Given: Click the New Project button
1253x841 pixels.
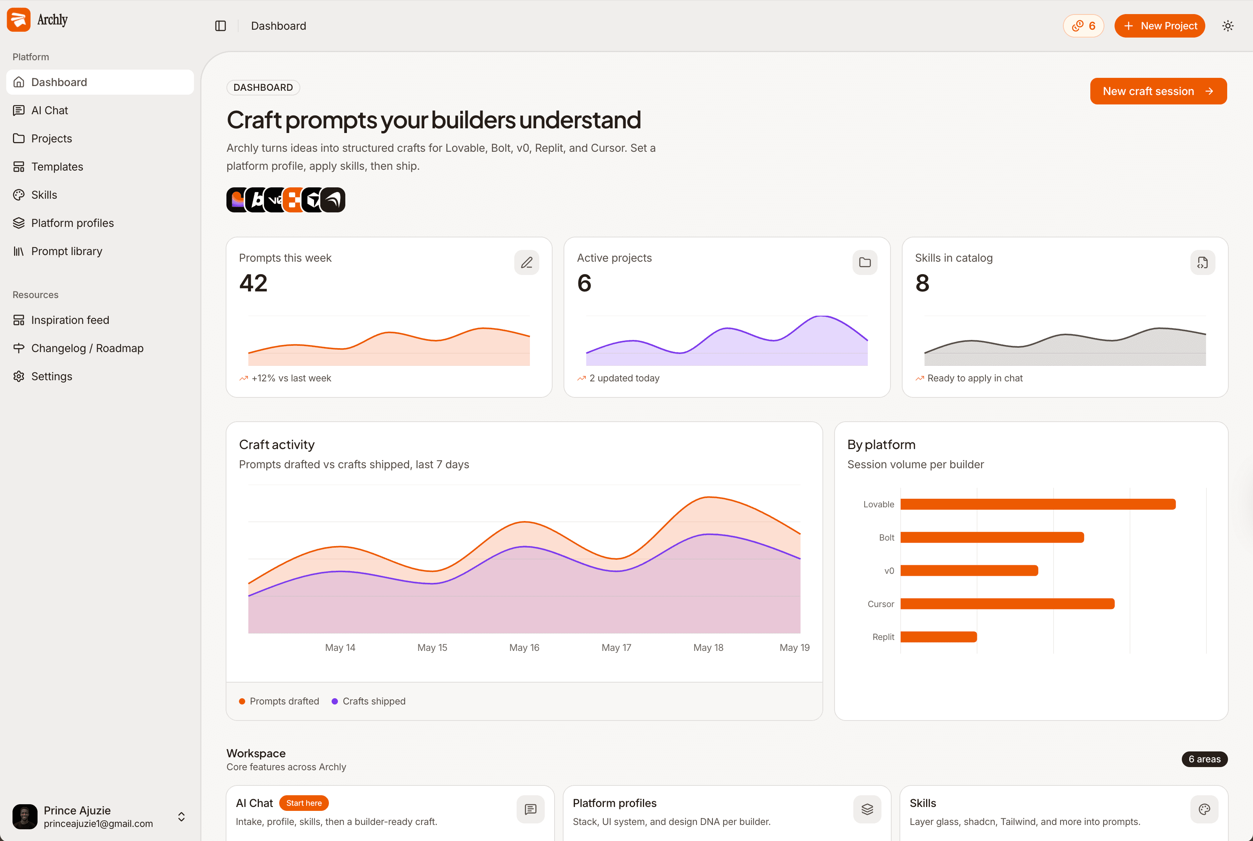Looking at the screenshot, I should click(x=1159, y=26).
